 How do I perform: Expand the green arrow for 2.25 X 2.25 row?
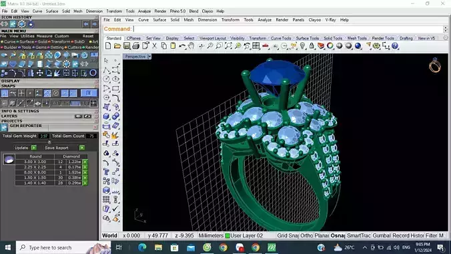tap(85, 167)
